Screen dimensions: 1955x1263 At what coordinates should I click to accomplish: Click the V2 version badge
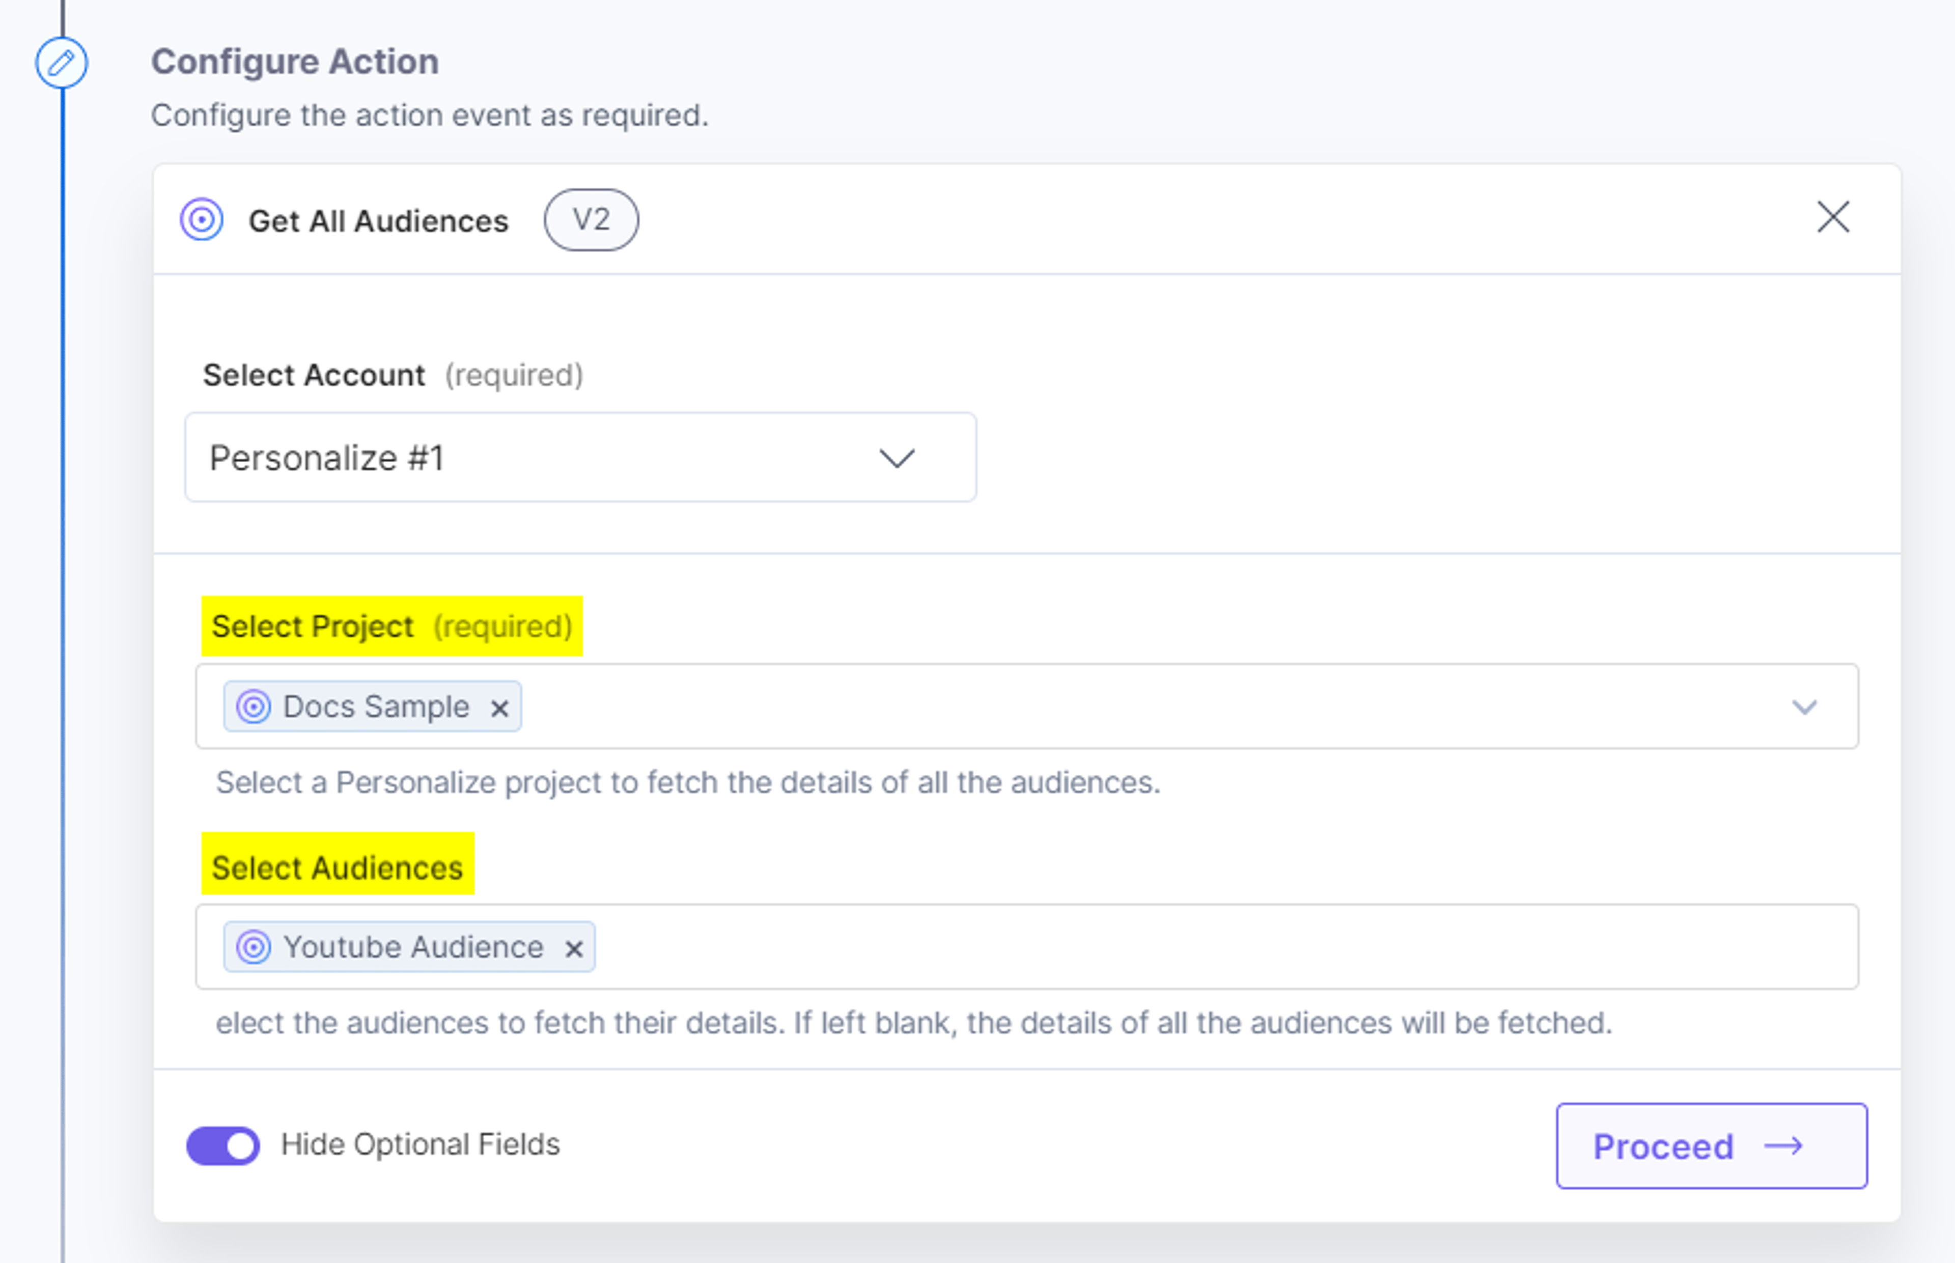tap(591, 220)
